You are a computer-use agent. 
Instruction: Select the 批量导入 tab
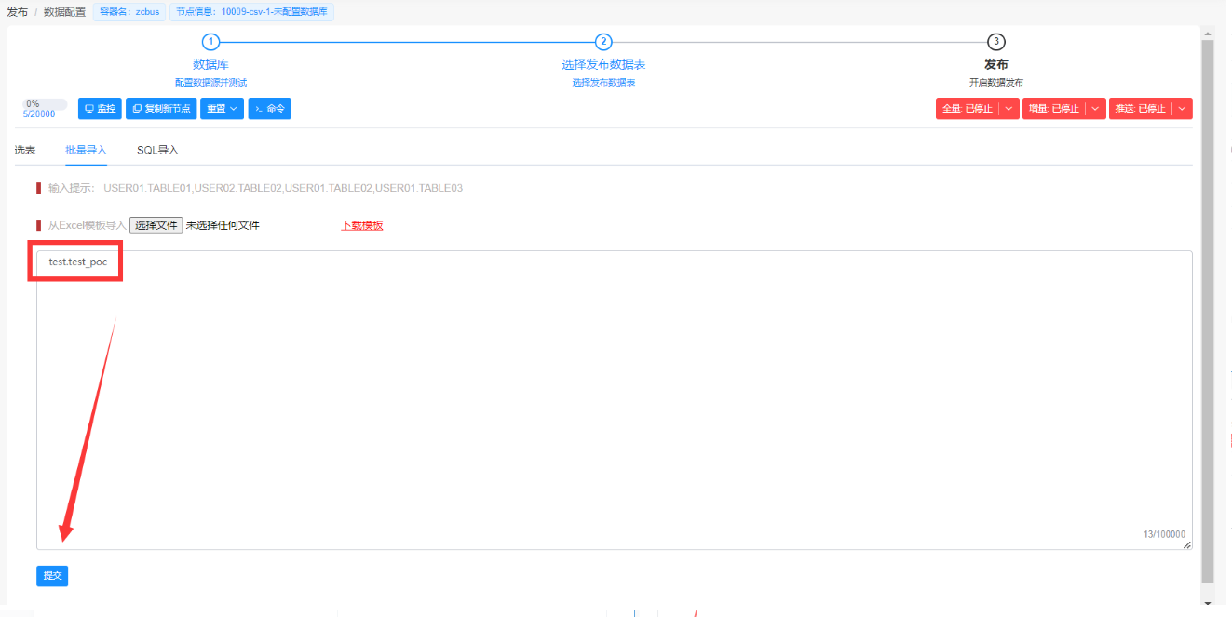pos(86,150)
